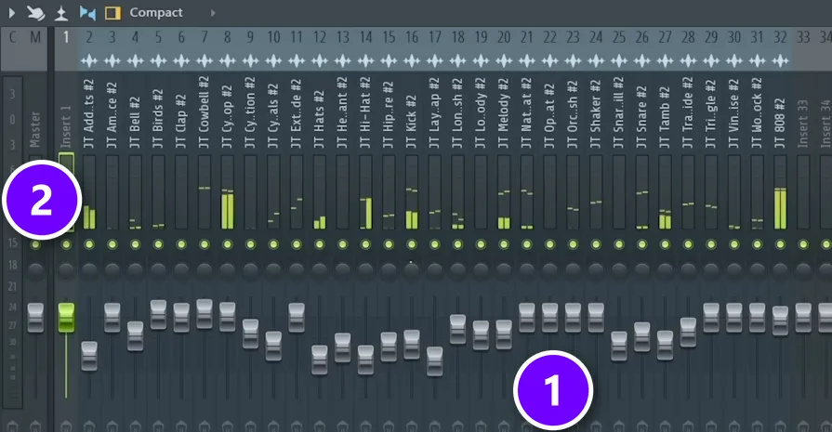Mute the JT Kick #2 track
832x432 pixels.
click(x=412, y=244)
